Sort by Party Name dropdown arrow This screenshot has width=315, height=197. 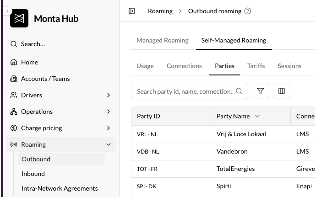257,116
